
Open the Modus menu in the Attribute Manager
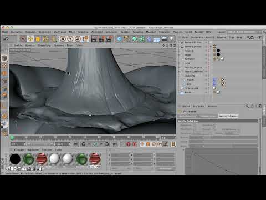coord(186,106)
